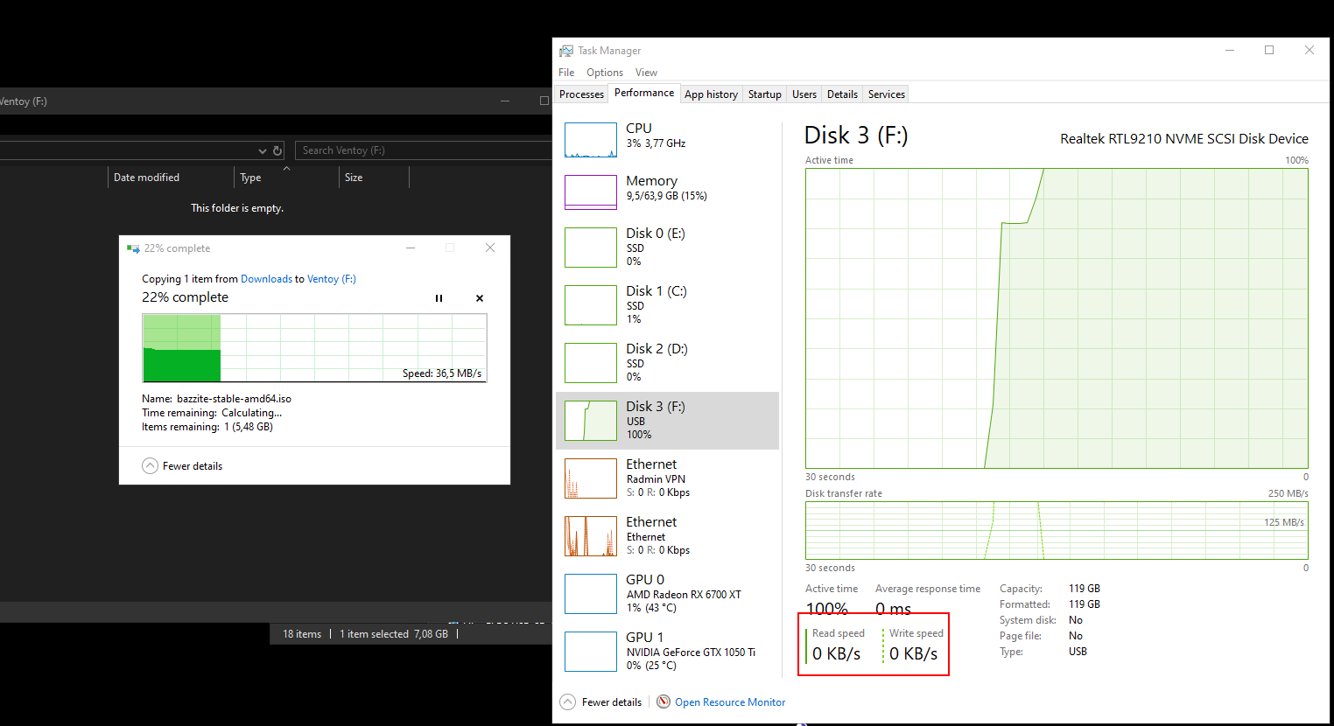The image size is (1334, 726).
Task: Open Resource Monitor via the link
Action: point(730,702)
